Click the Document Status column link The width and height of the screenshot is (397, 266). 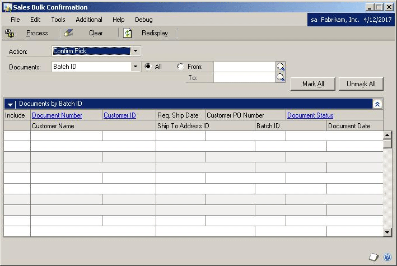pyautogui.click(x=310, y=115)
